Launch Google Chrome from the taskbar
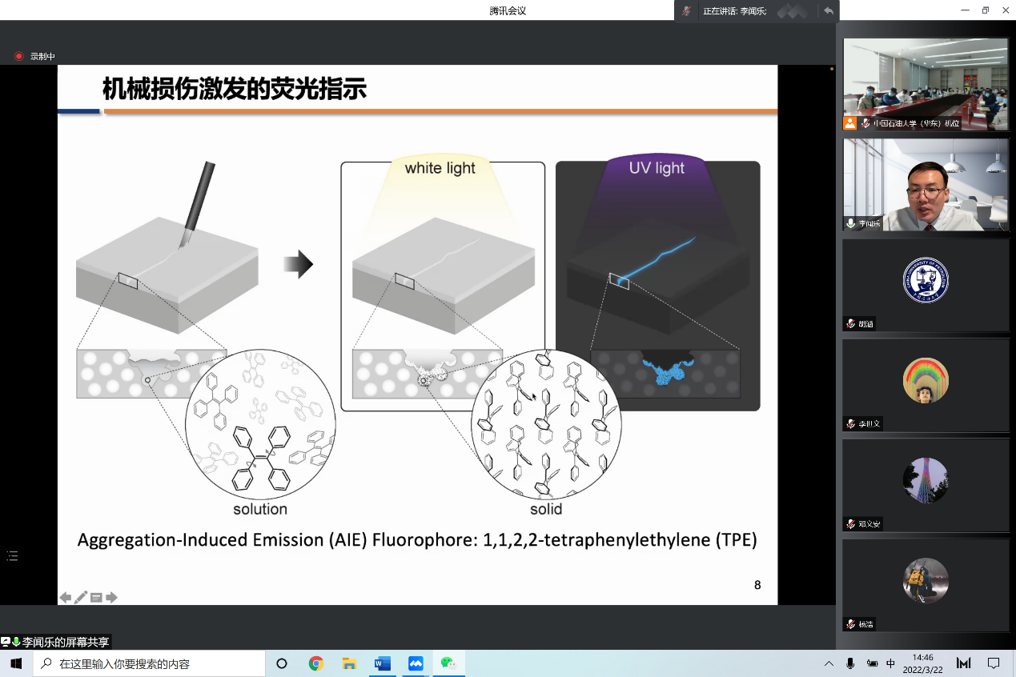This screenshot has height=677, width=1016. tap(316, 663)
